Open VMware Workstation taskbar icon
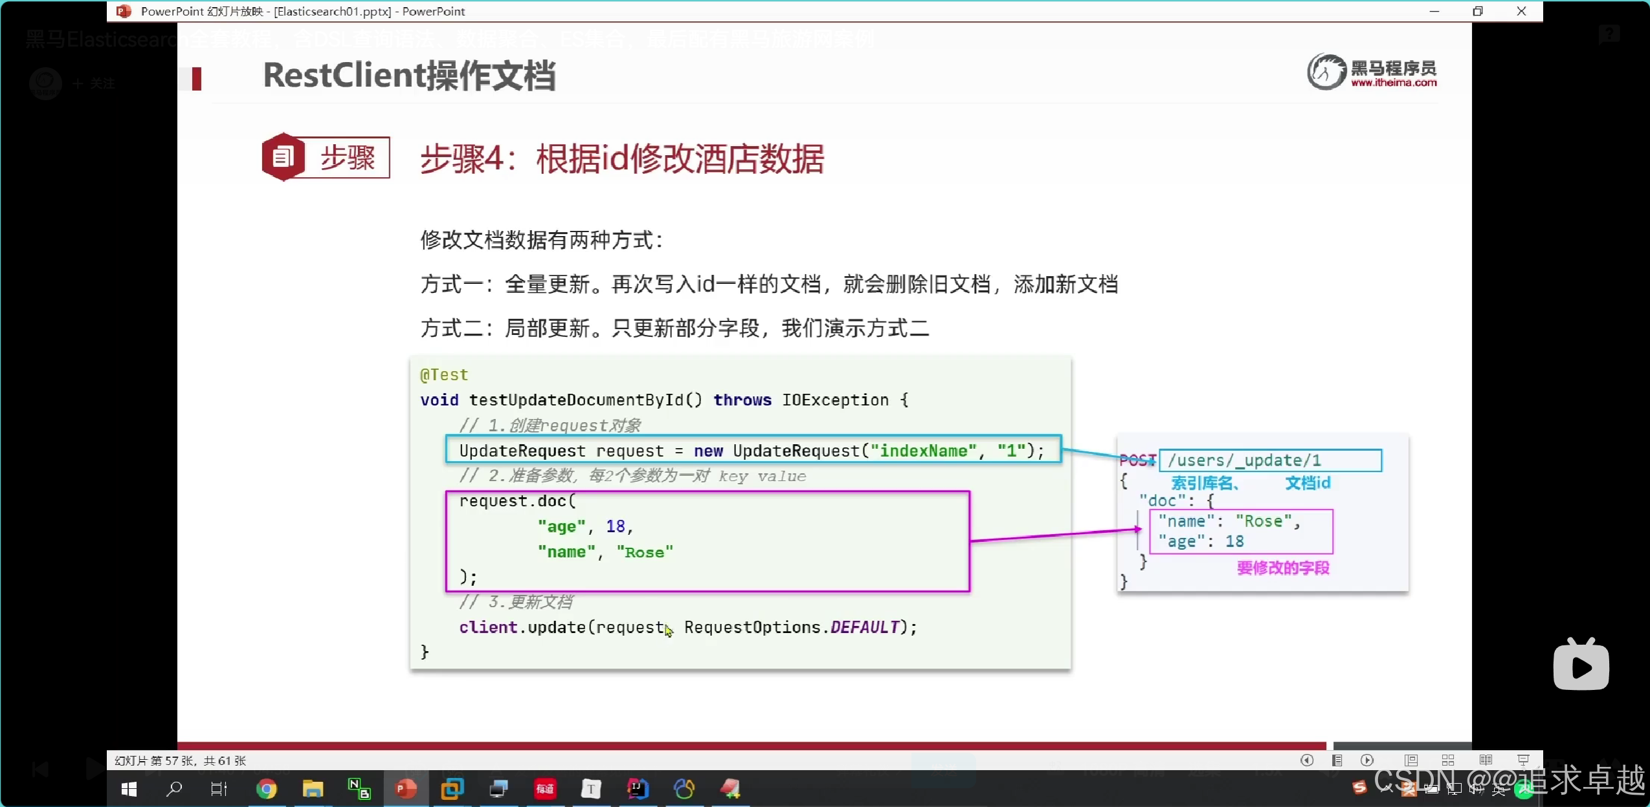The height and width of the screenshot is (807, 1650). pyautogui.click(x=452, y=789)
